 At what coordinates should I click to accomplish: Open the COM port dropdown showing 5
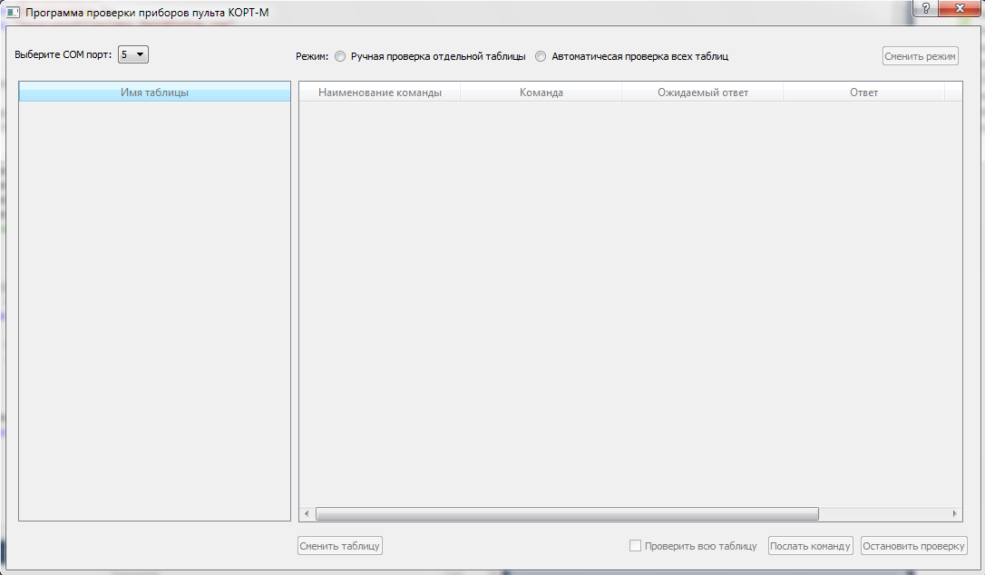click(x=133, y=54)
